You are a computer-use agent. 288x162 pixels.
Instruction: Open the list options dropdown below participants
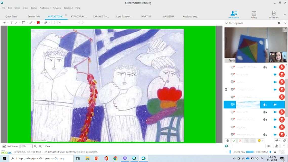click(269, 146)
